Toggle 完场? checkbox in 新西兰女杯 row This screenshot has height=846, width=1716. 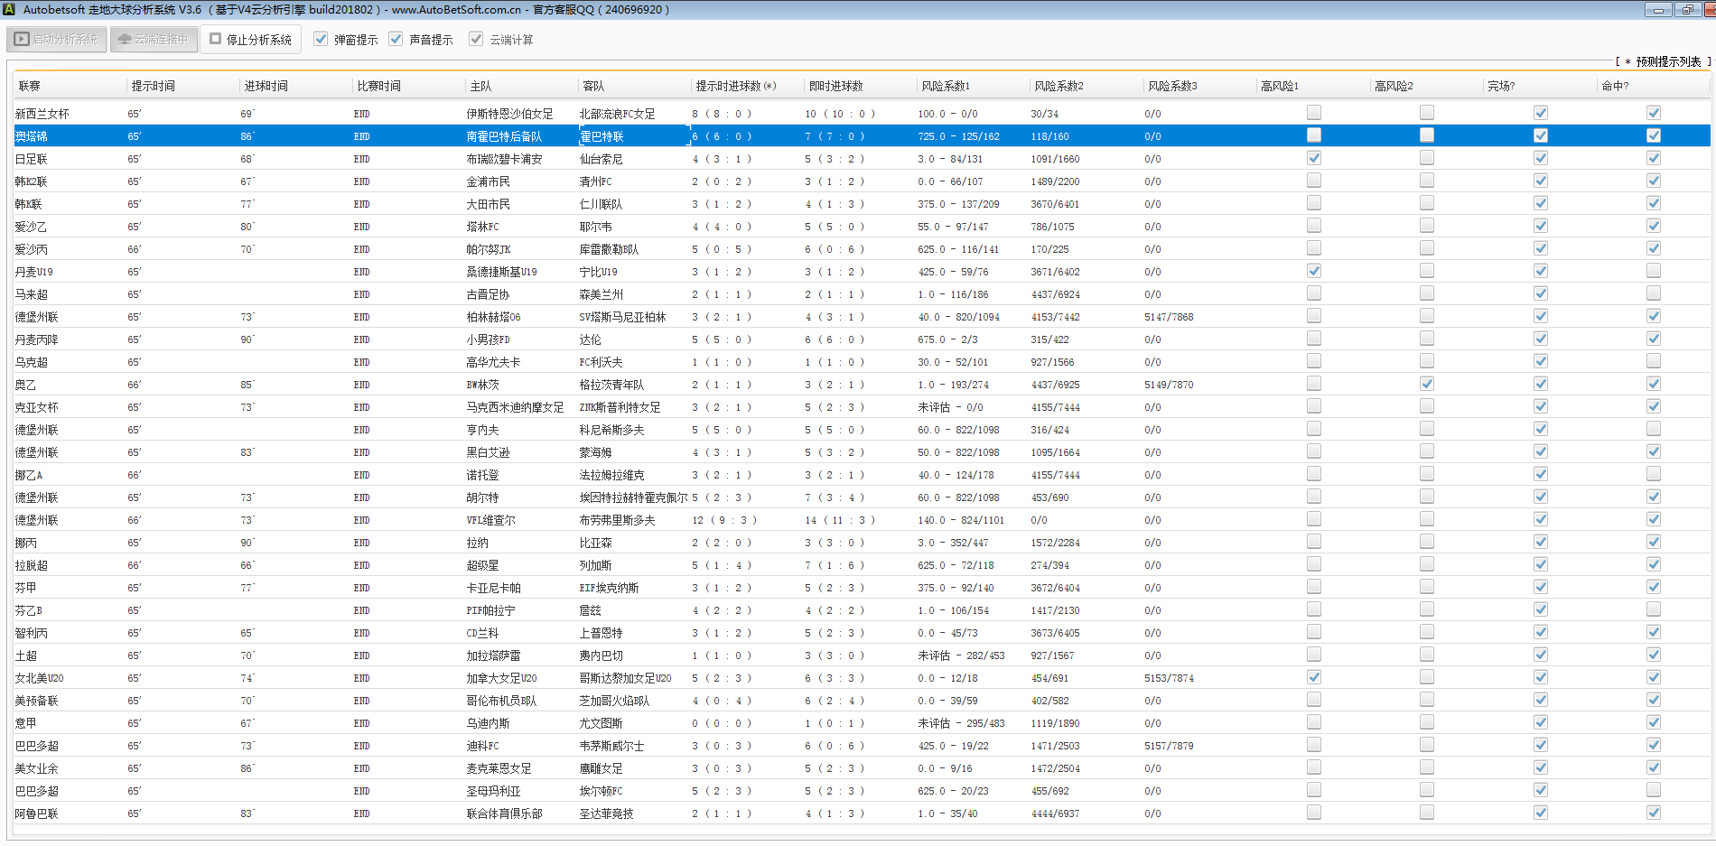tap(1541, 113)
